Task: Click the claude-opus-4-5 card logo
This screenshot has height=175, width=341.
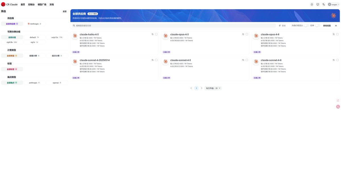Action: [x=165, y=36]
